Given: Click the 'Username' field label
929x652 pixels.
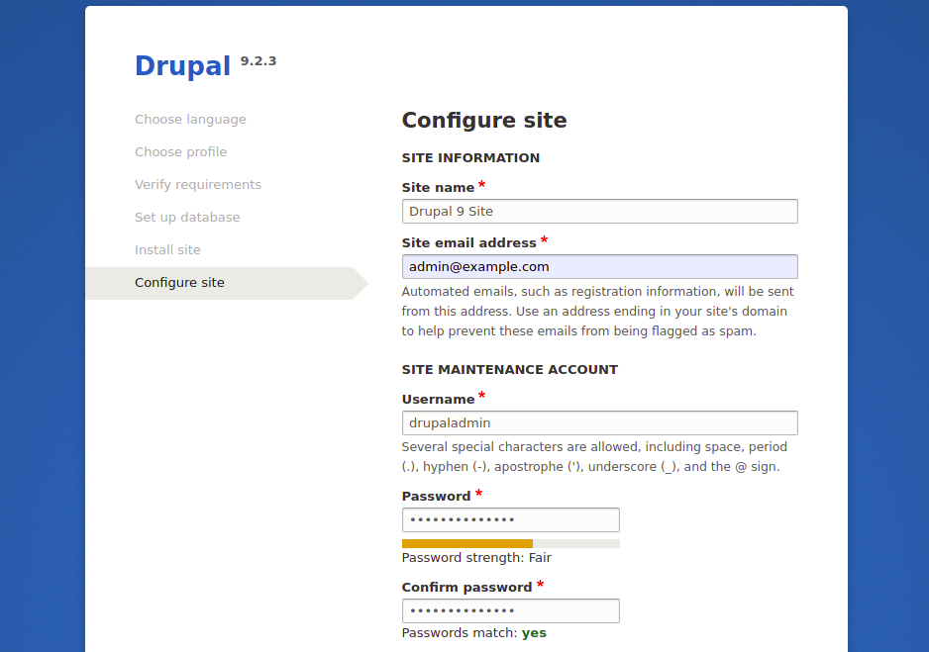Looking at the screenshot, I should point(438,400).
